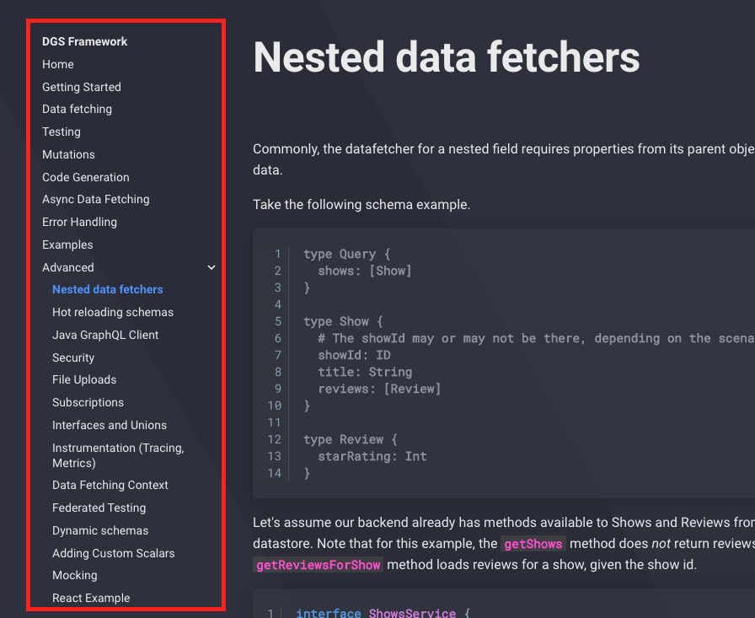Open Instrumentation (Tracing, Metrics) page
The image size is (755, 618).
point(118,455)
